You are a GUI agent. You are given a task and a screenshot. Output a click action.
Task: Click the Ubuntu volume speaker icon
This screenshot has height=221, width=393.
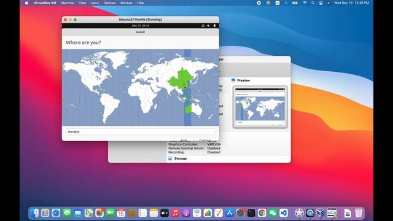[209, 26]
